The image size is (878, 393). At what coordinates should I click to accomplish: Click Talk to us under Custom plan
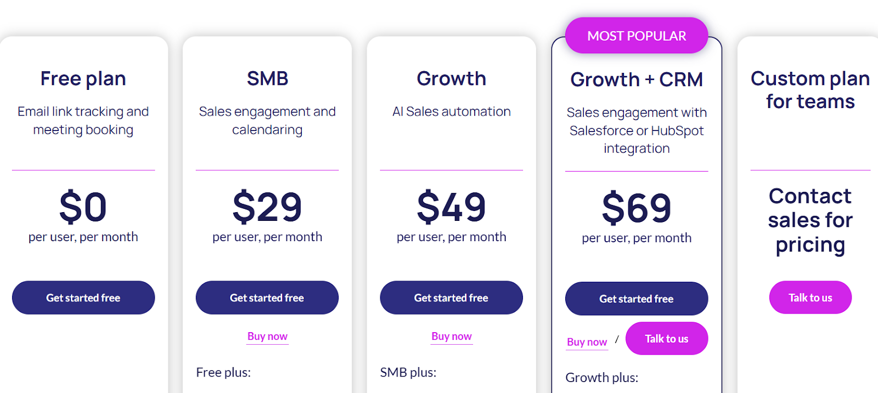click(810, 297)
